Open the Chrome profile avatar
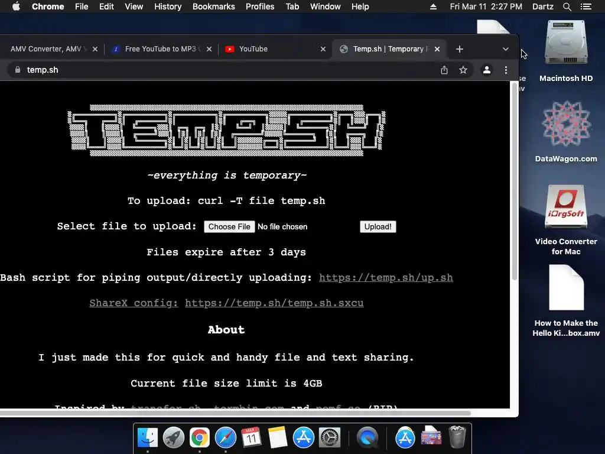Viewport: 605px width, 454px height. [487, 70]
